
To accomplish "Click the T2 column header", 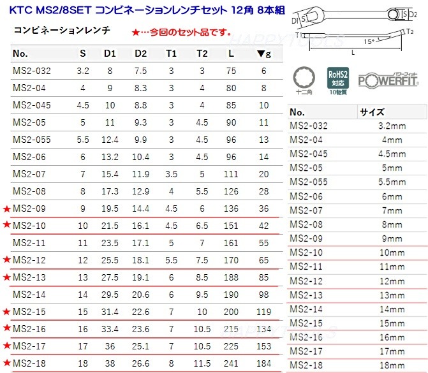I will [x=202, y=54].
